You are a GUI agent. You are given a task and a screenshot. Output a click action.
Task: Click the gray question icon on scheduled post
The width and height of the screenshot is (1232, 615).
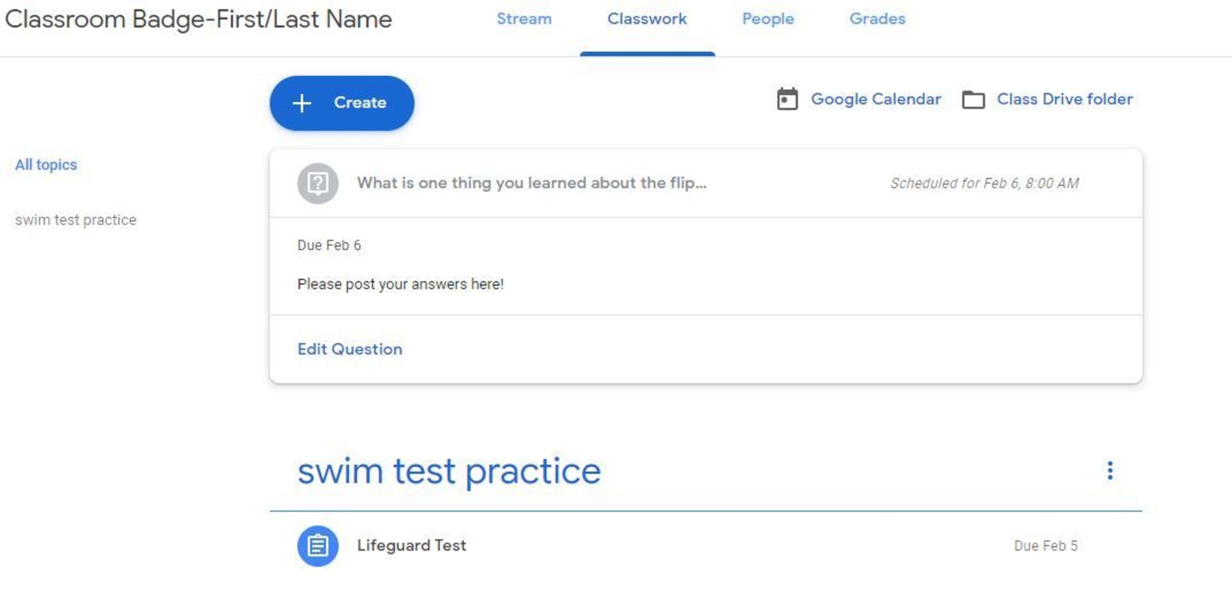[318, 183]
